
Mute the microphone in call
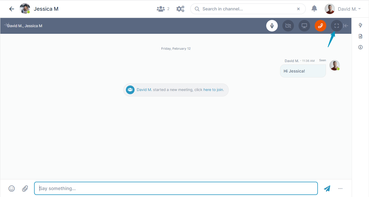coord(272,26)
